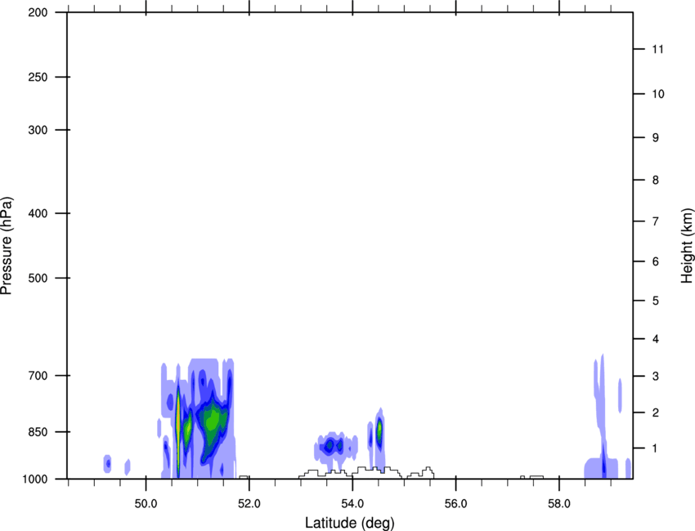695x531 pixels.
Task: Click the 6 km height label
Action: click(656, 261)
